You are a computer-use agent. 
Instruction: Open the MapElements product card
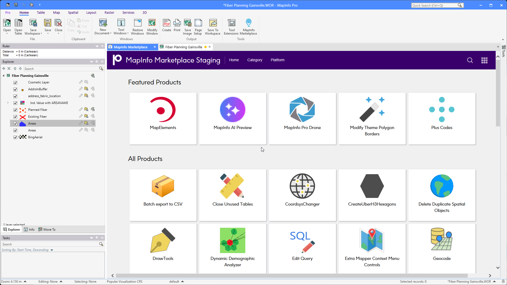point(163,118)
